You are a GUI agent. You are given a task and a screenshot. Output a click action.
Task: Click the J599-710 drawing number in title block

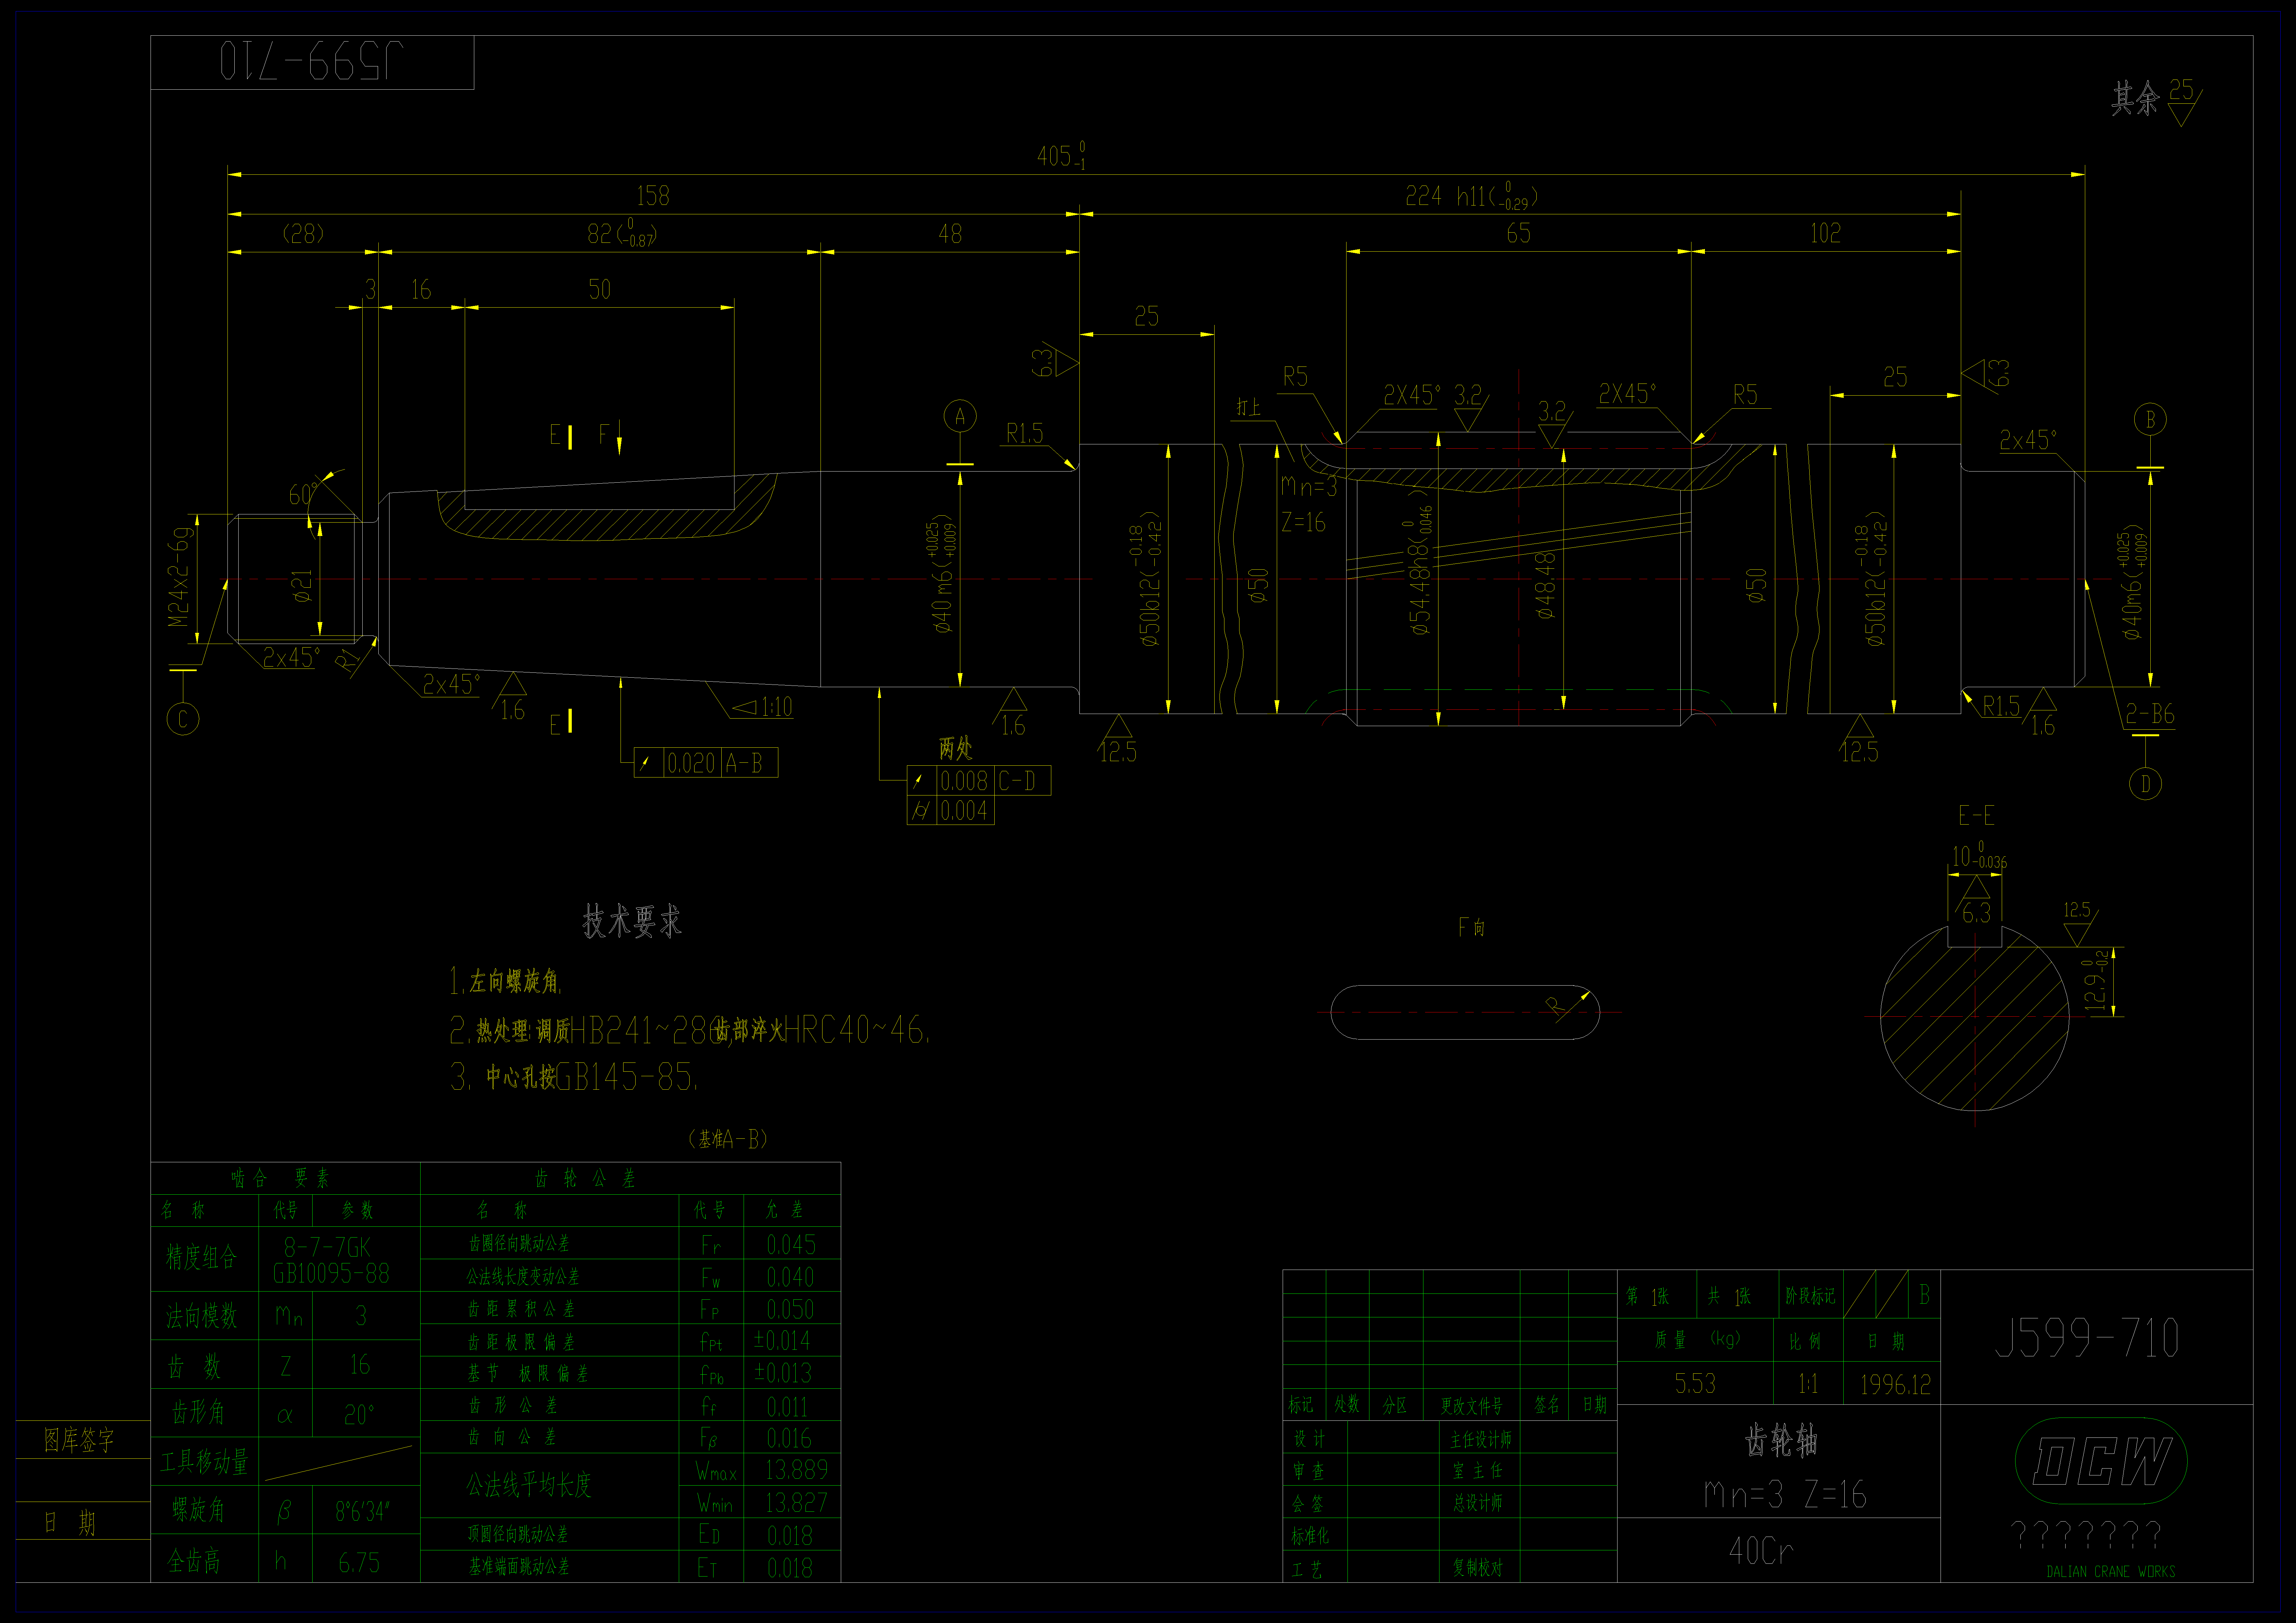(x=2087, y=1338)
